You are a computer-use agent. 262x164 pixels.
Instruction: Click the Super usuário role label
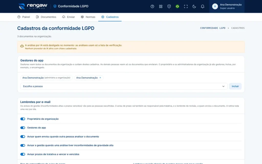(x=227, y=8)
